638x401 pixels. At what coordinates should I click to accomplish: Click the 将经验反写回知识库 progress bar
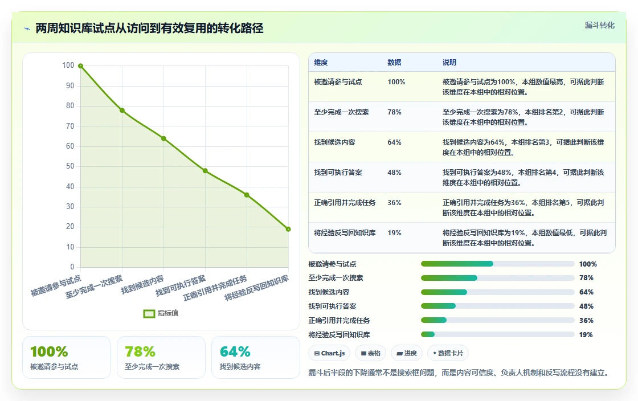(x=498, y=334)
